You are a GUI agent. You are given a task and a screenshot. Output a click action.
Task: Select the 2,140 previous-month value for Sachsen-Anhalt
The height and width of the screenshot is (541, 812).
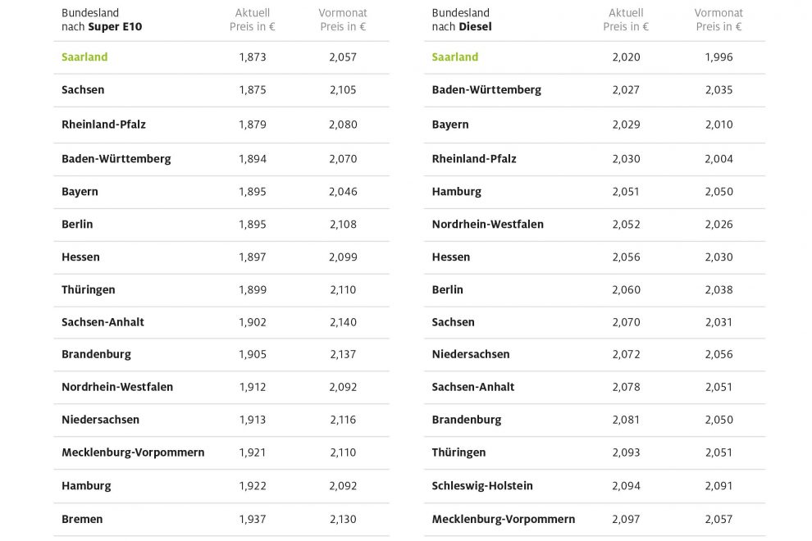(x=343, y=322)
